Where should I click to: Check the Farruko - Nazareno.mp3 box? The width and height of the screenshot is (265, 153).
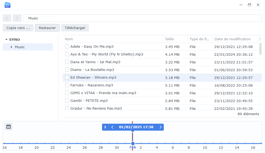point(67,85)
